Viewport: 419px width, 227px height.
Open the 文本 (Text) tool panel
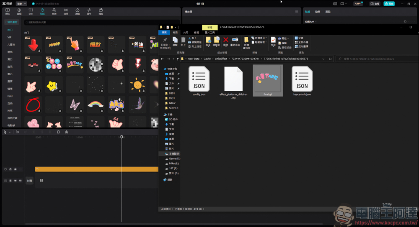point(31,11)
